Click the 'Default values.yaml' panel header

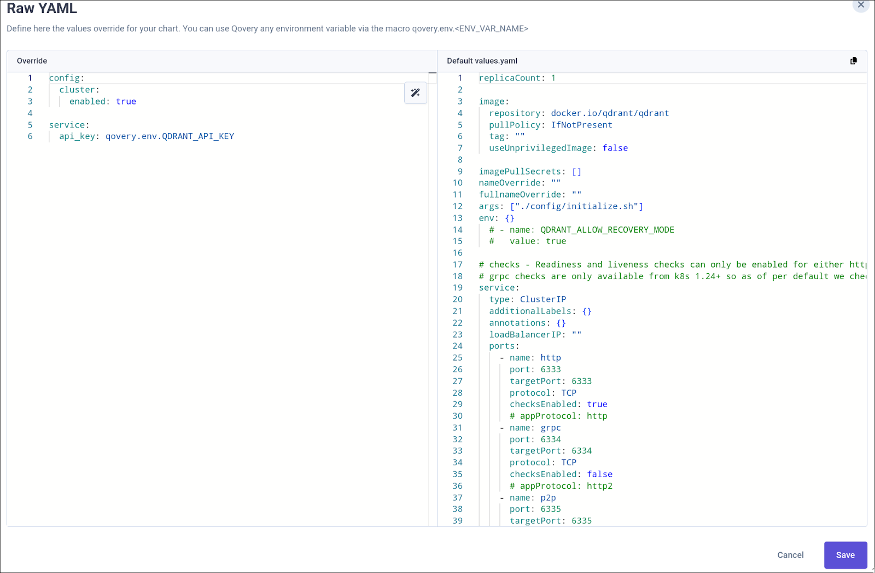pos(482,61)
